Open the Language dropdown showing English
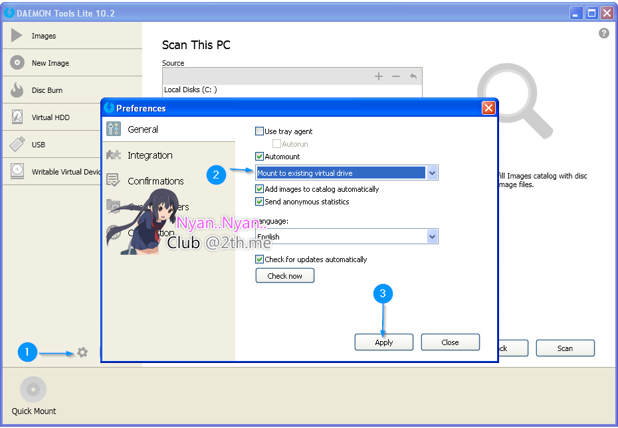This screenshot has height=428, width=618. pyautogui.click(x=346, y=236)
